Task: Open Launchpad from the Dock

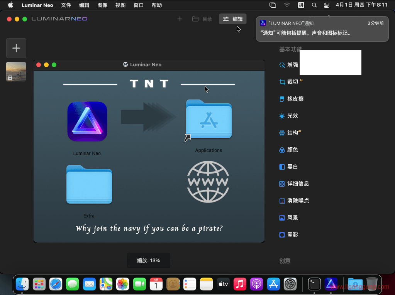Action: tap(39, 284)
